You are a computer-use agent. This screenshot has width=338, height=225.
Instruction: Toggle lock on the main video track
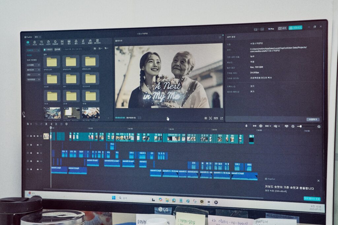click(31, 136)
